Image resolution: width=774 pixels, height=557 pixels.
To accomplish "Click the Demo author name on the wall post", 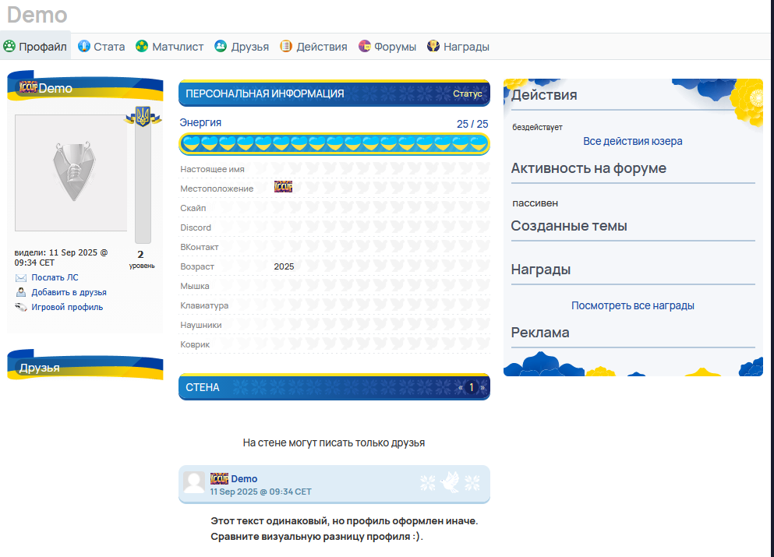I will pos(244,478).
